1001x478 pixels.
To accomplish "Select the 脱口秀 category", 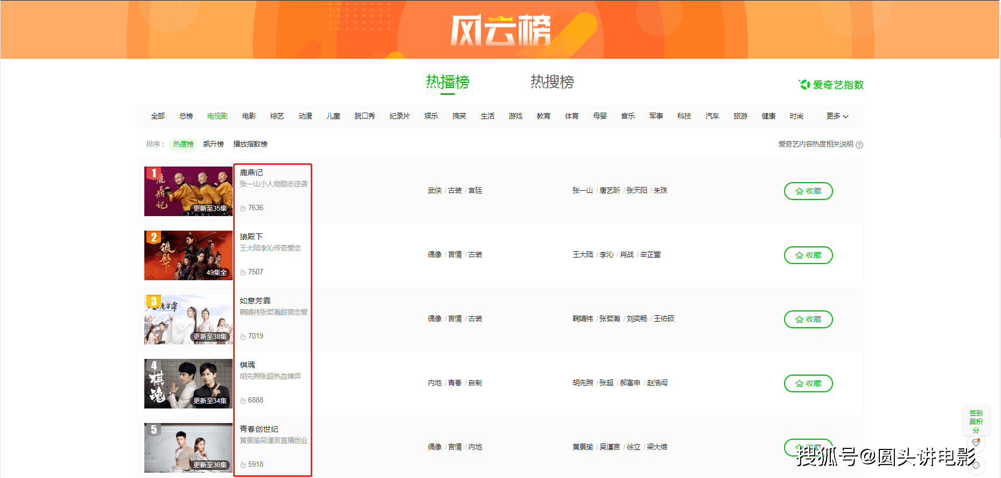I will click(x=365, y=116).
